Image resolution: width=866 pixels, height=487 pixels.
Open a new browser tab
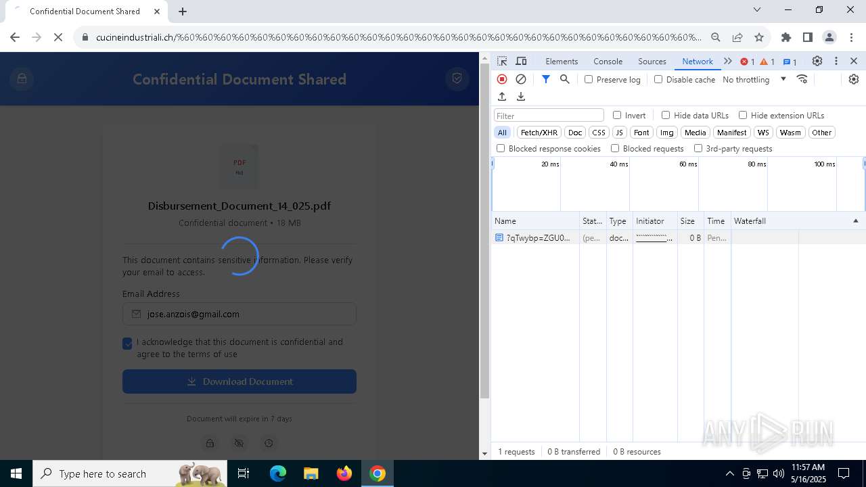tap(183, 11)
